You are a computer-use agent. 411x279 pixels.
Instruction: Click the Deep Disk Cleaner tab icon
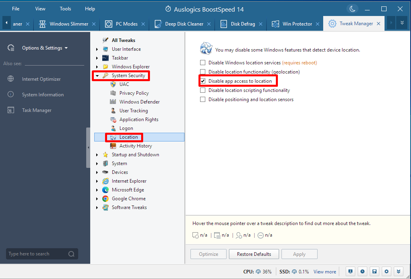point(158,24)
